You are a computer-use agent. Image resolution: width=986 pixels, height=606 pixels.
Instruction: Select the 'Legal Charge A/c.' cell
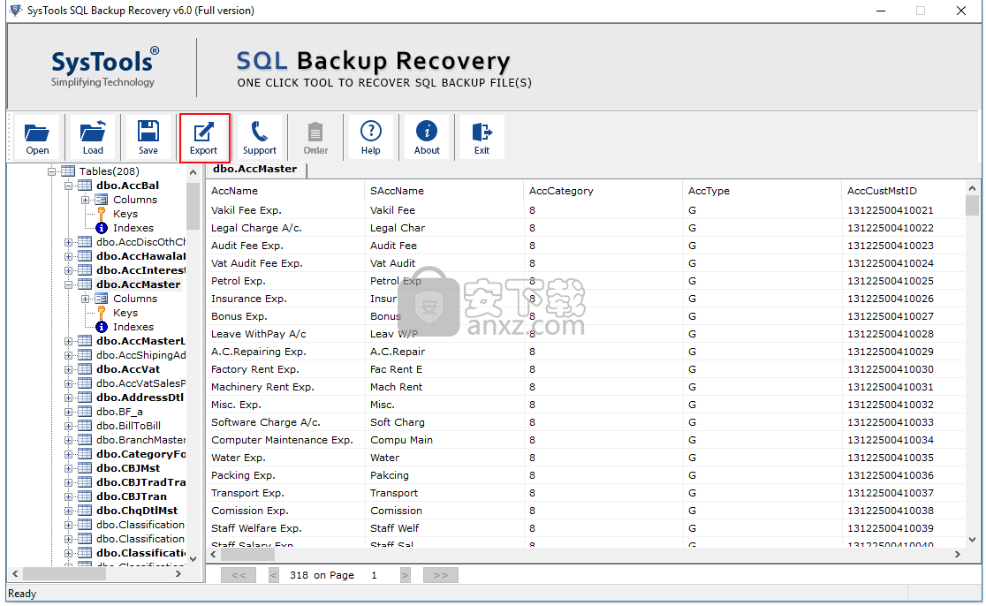(284, 228)
